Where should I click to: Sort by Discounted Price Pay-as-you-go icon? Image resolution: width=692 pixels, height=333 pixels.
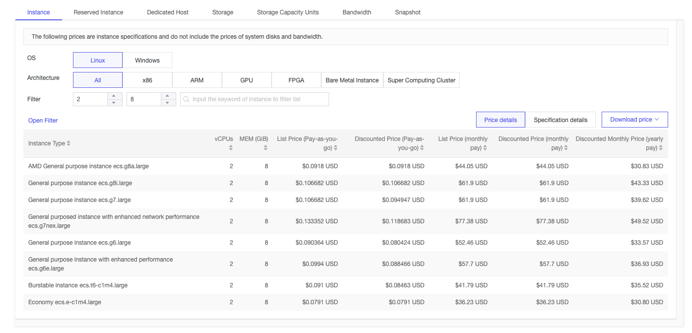pyautogui.click(x=422, y=148)
